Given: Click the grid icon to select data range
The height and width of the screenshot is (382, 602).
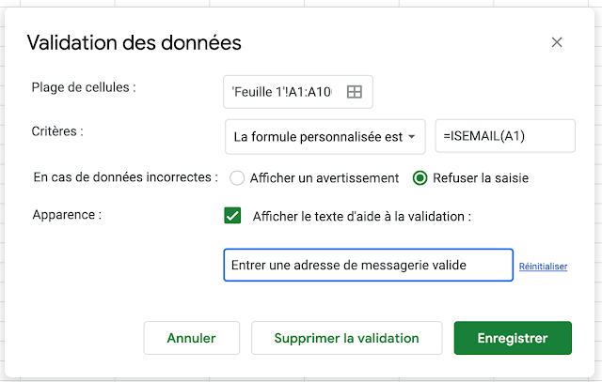Looking at the screenshot, I should point(355,92).
